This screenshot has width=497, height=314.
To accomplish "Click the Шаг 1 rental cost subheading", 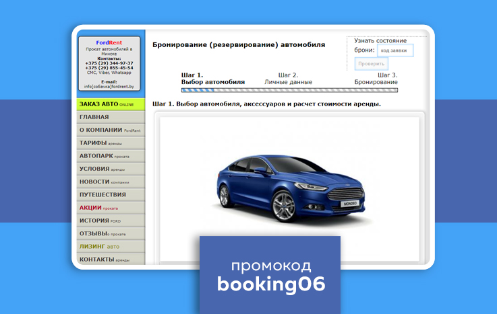I will pos(266,104).
